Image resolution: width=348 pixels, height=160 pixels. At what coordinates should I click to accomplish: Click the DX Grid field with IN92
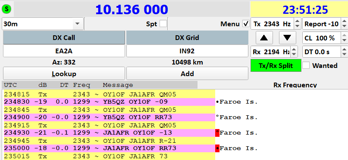click(187, 51)
